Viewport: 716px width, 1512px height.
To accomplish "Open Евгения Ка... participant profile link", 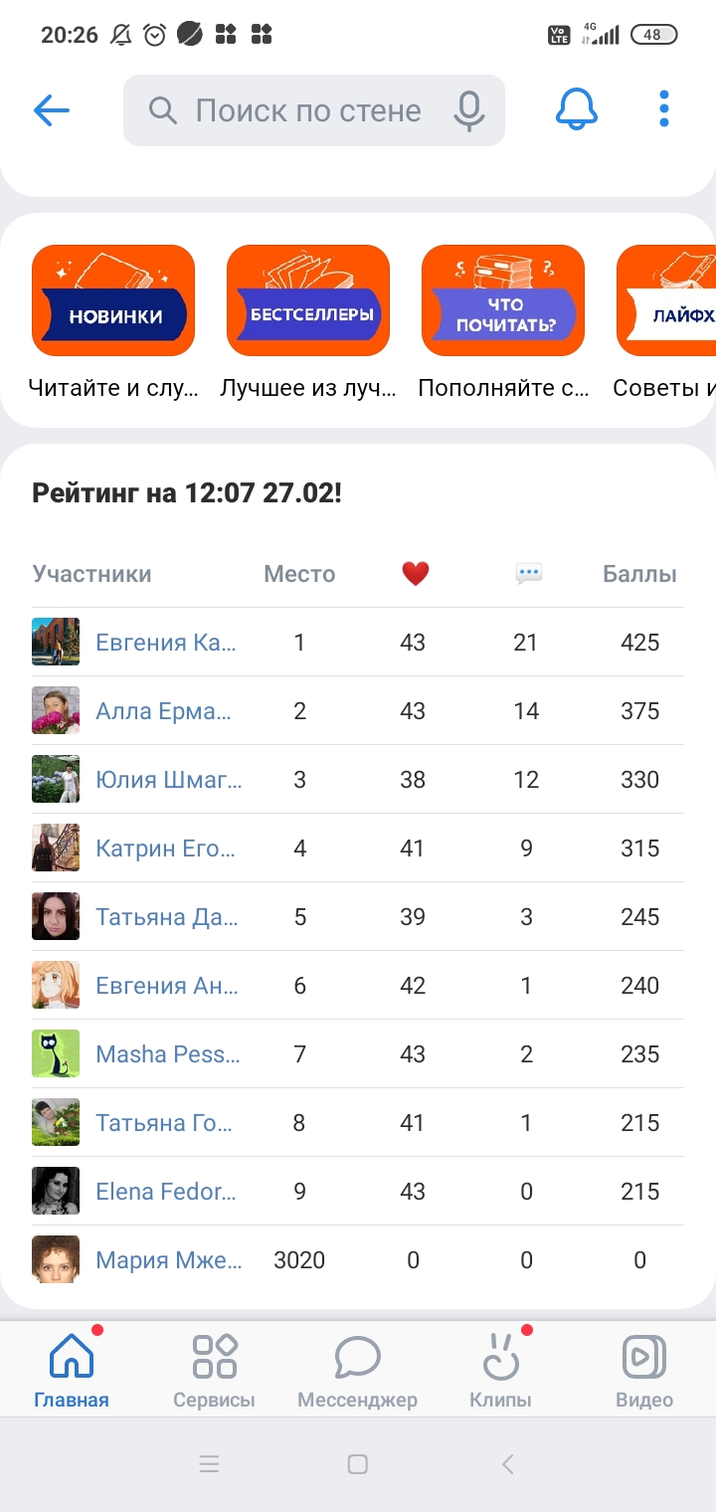I will pyautogui.click(x=166, y=643).
